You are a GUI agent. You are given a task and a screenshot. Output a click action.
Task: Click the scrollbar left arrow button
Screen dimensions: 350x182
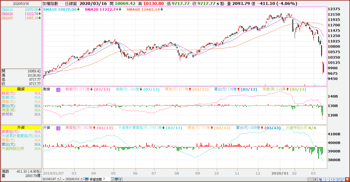point(121,179)
